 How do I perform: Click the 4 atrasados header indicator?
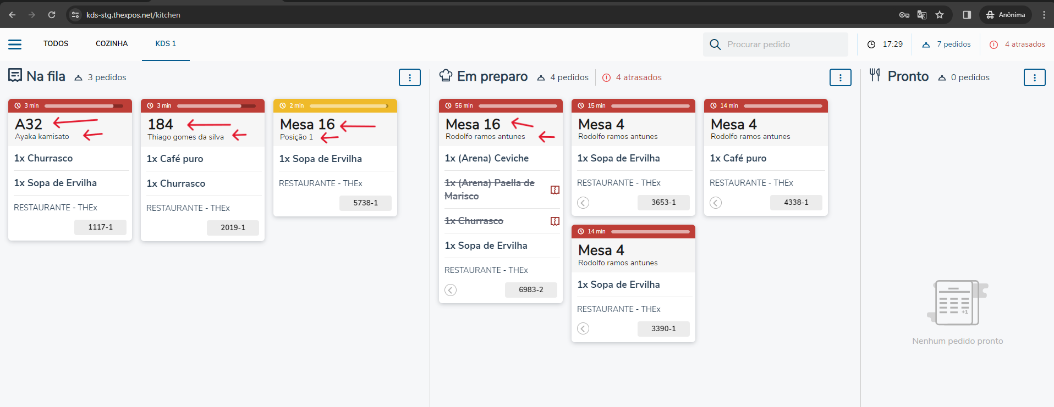point(1017,44)
